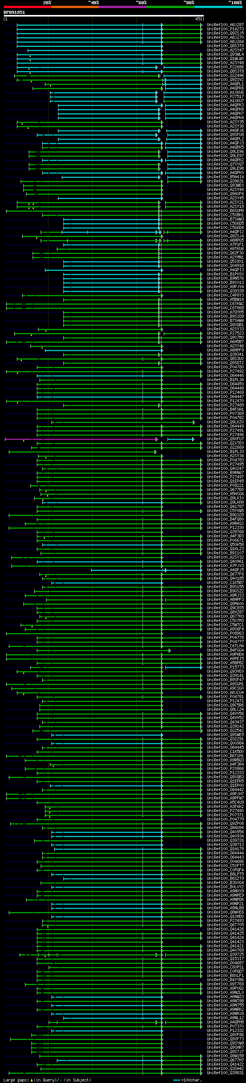
Task: Pick the UniRef100_A4QPL1 hit name
Action: pyautogui.click(x=225, y=84)
